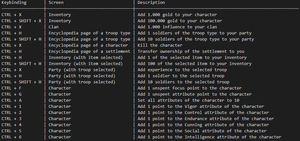Screen dimensions: 300x141
Task: Click "Encyclopedia page of a settlement" cell
Action: tap(89, 52)
